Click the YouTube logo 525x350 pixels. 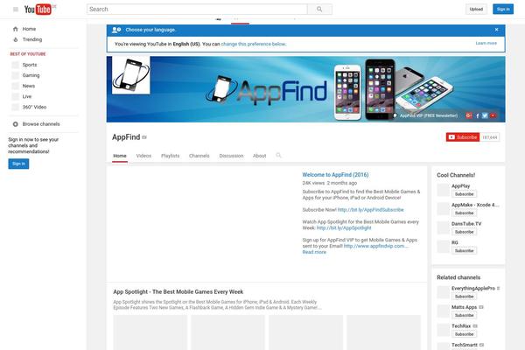pyautogui.click(x=38, y=10)
